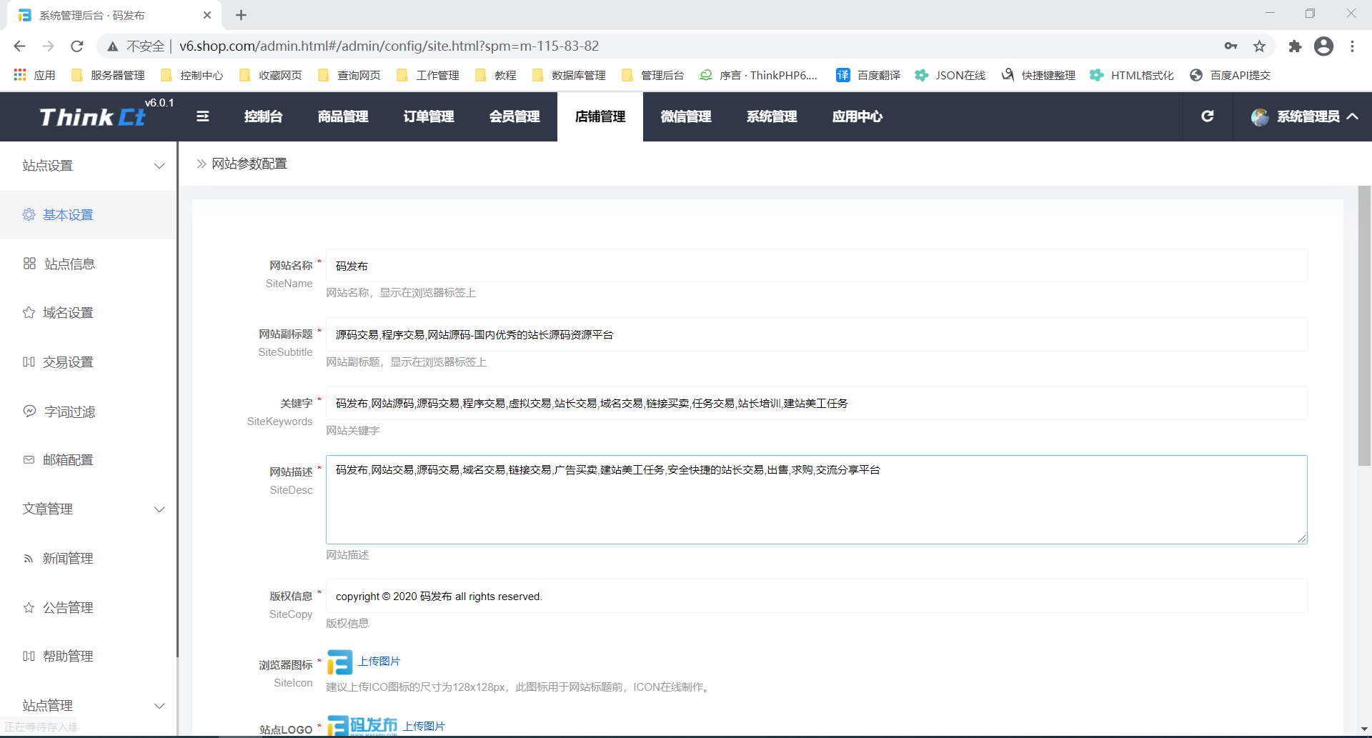1372x738 pixels.
Task: Open 站点信息 in the sidebar
Action: pyautogui.click(x=69, y=264)
